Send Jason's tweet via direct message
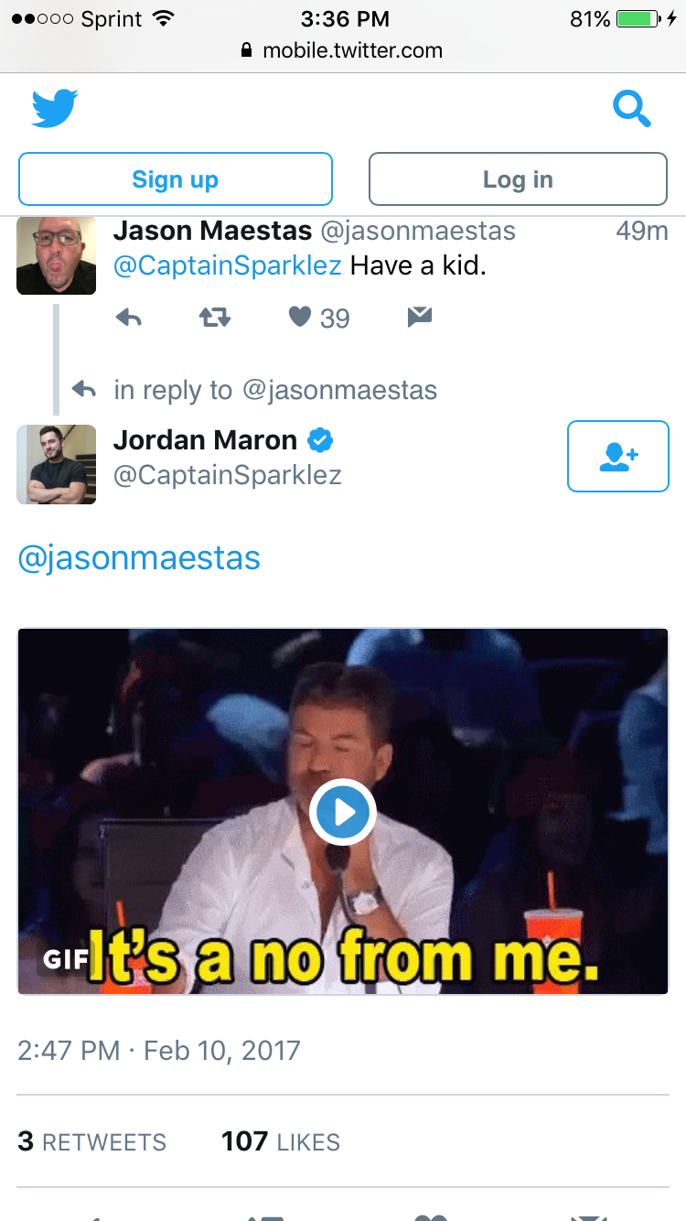This screenshot has height=1221, width=686. [419, 317]
